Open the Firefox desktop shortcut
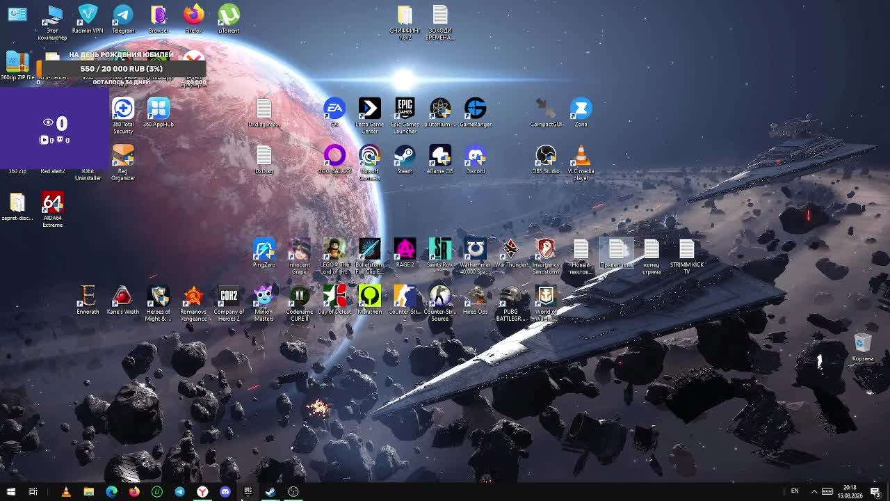This screenshot has height=501, width=890. click(x=193, y=19)
